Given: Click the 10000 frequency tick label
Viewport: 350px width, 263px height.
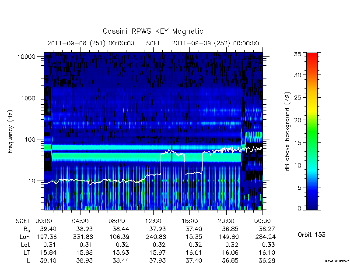Looking at the screenshot, I should tap(26, 57).
